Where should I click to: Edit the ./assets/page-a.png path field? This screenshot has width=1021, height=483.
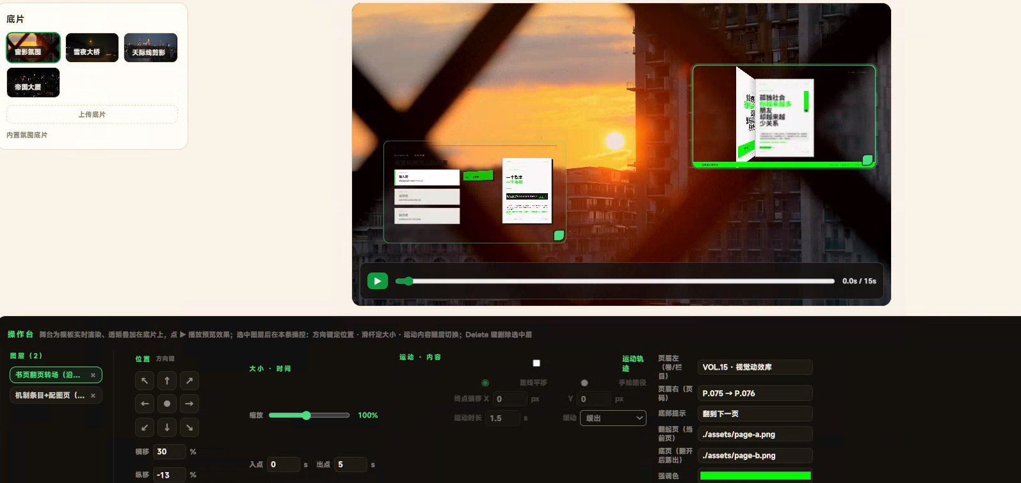pyautogui.click(x=755, y=434)
